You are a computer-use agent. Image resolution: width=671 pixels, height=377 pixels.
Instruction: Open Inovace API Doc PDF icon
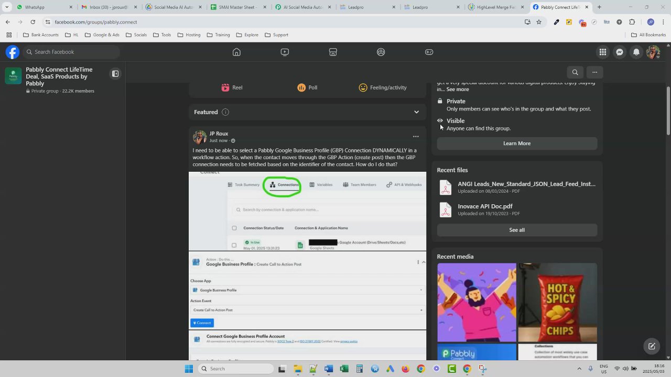point(446,209)
